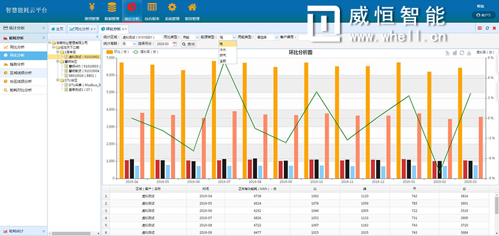Click the 时间 column header
499x236 pixels.
click(206, 189)
